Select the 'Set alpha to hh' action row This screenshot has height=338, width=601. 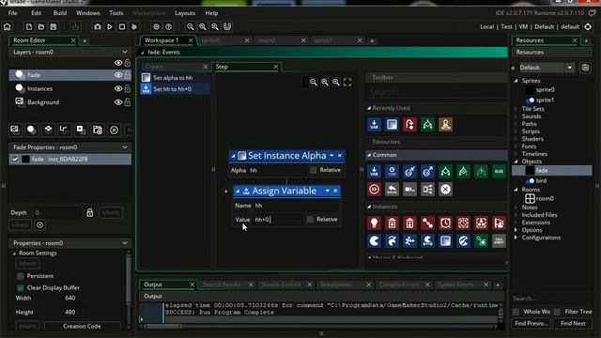(176, 78)
